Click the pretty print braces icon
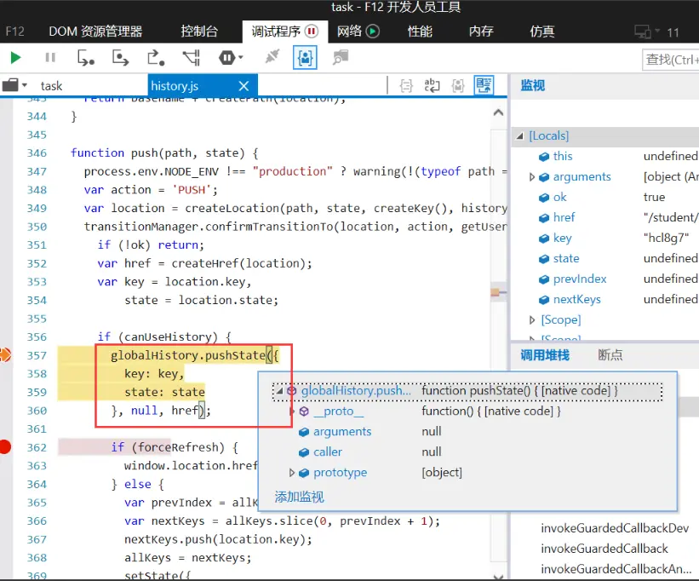Viewport: 699px width, 581px height. 405,85
